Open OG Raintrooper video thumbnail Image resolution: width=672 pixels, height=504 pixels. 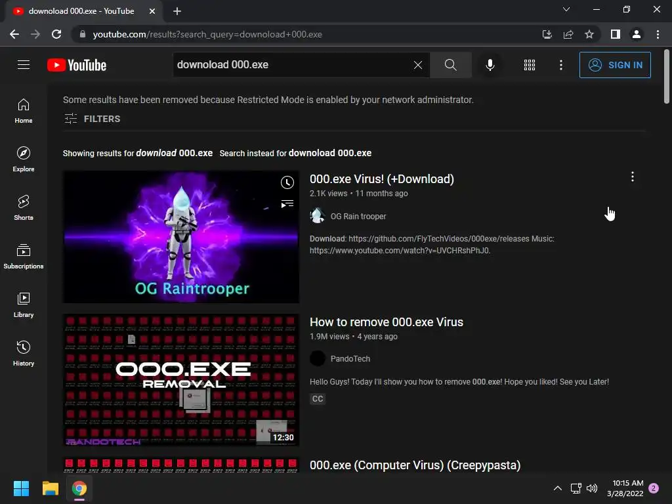(181, 237)
